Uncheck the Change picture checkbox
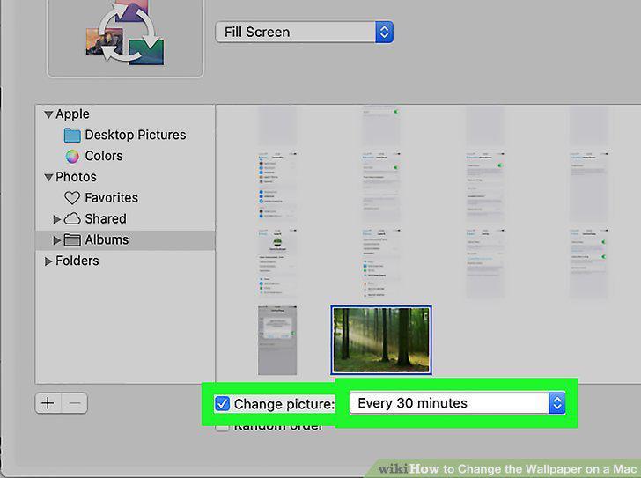 pyautogui.click(x=223, y=404)
